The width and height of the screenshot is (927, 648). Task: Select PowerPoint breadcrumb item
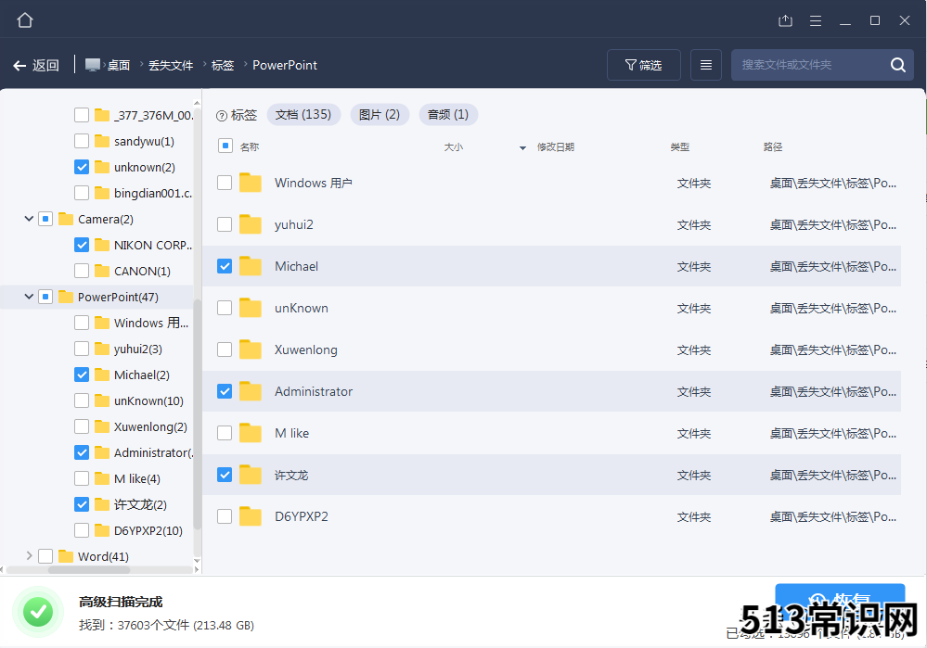(x=285, y=65)
